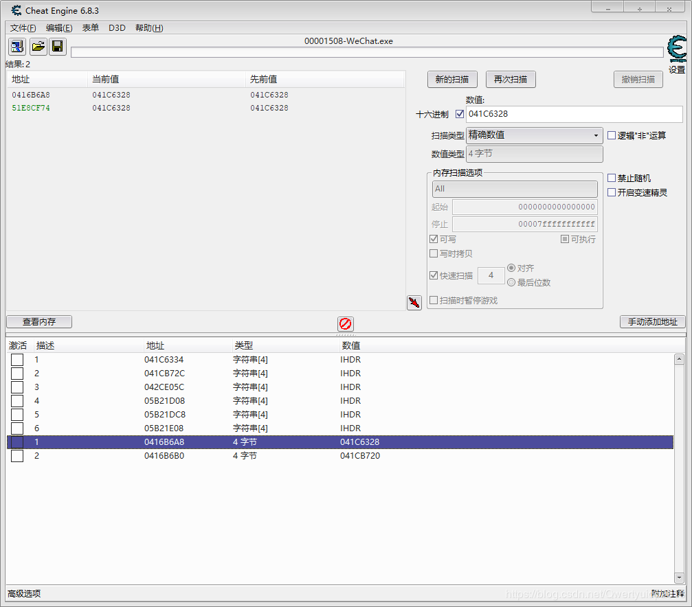Click the address table scroll up arrow
Viewport: 692px width, 607px height.
(x=679, y=359)
